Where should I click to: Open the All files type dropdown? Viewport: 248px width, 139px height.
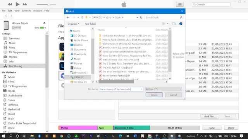pyautogui.click(x=164, y=89)
